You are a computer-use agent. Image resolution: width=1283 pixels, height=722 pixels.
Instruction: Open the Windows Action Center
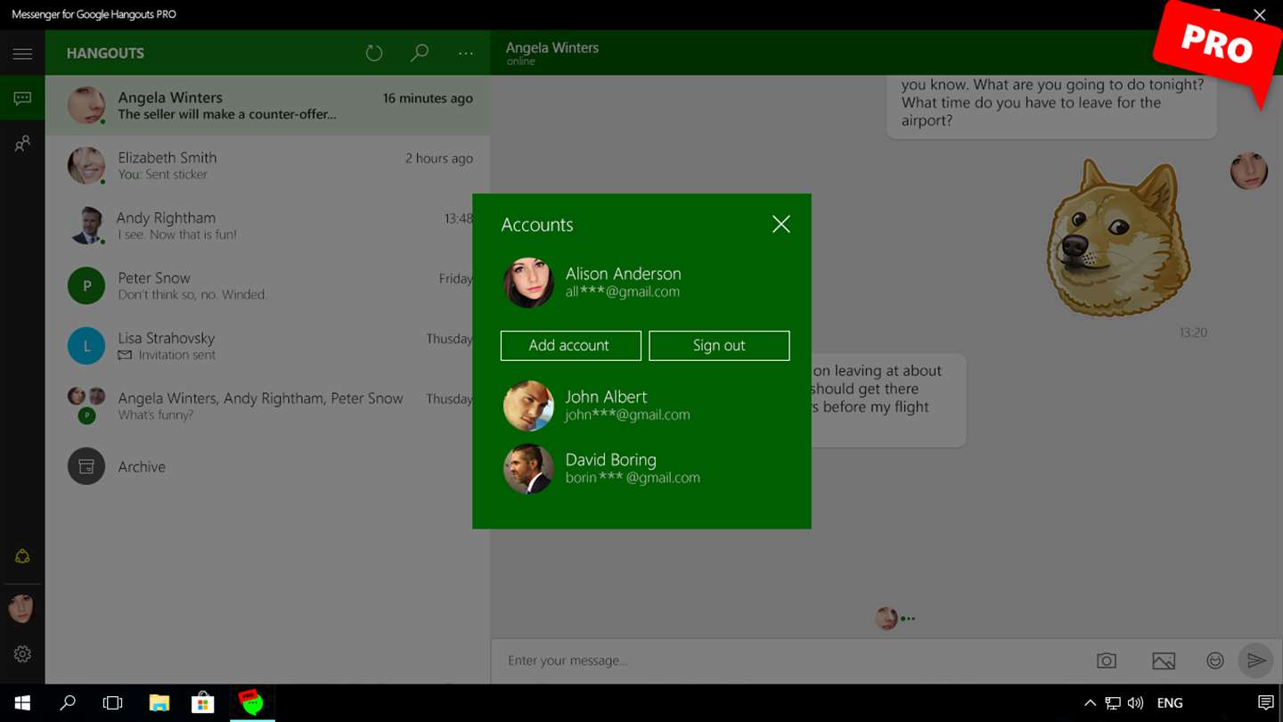pyautogui.click(x=1265, y=703)
